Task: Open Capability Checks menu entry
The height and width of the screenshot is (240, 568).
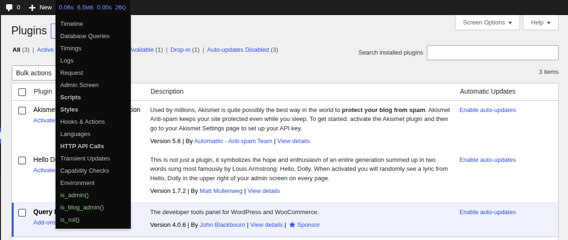Action: point(93,171)
